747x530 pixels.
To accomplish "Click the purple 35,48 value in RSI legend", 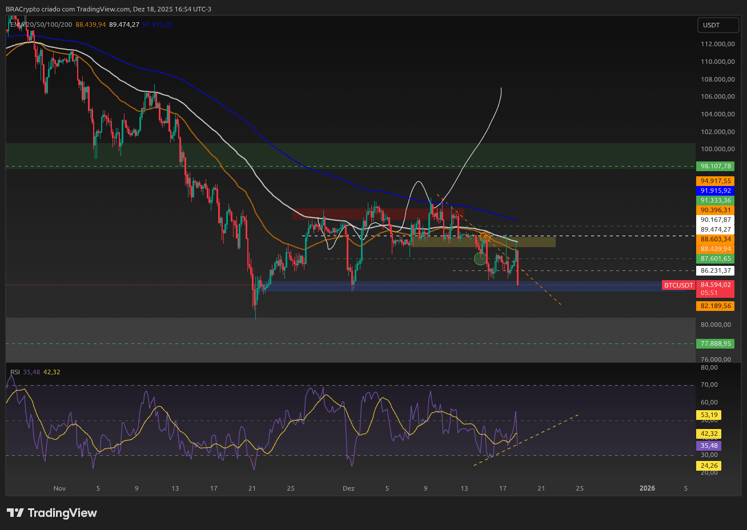I will click(31, 372).
